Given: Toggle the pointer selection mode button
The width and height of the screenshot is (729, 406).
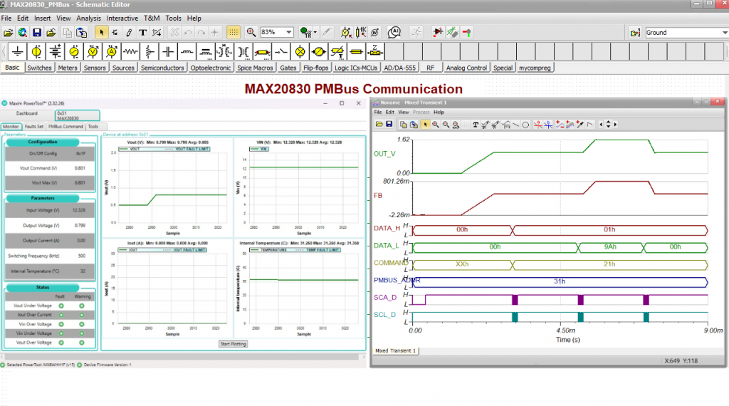Looking at the screenshot, I should 101,32.
